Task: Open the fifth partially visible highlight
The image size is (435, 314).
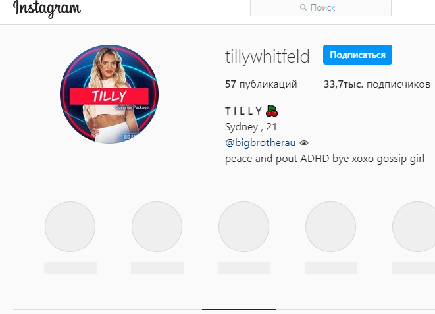Action: pyautogui.click(x=414, y=226)
